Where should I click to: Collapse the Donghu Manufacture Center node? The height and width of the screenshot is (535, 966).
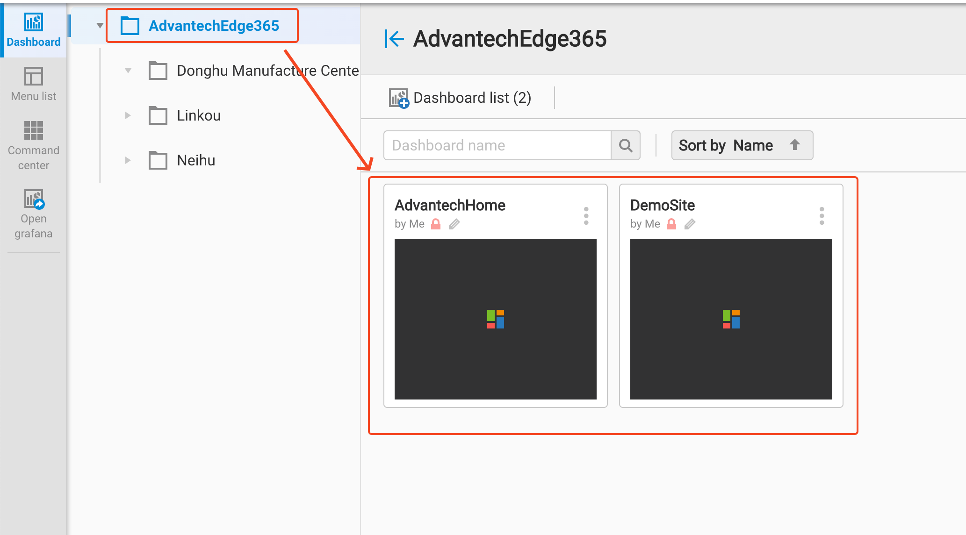click(x=128, y=71)
